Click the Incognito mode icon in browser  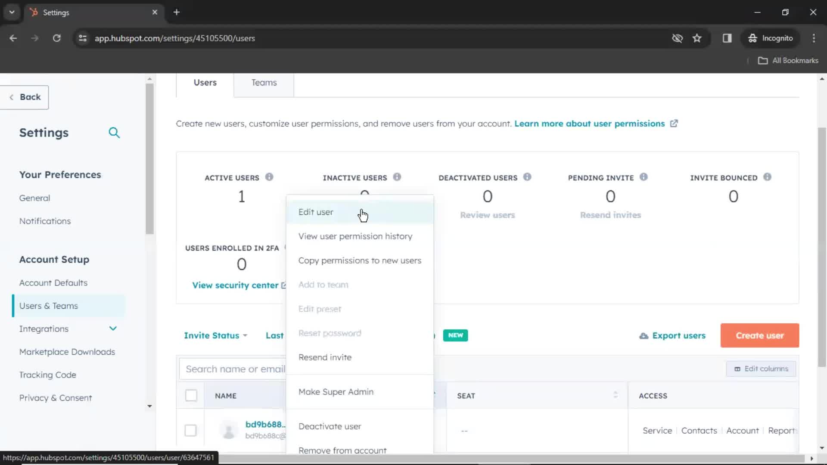tap(752, 38)
